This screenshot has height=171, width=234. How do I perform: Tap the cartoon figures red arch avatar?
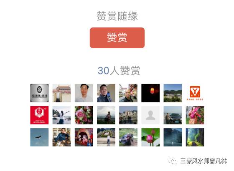pyautogui.click(x=84, y=137)
